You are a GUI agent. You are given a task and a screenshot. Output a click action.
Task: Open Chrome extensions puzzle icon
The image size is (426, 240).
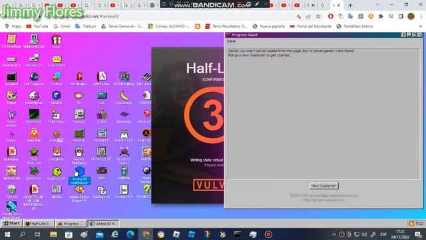(x=381, y=16)
